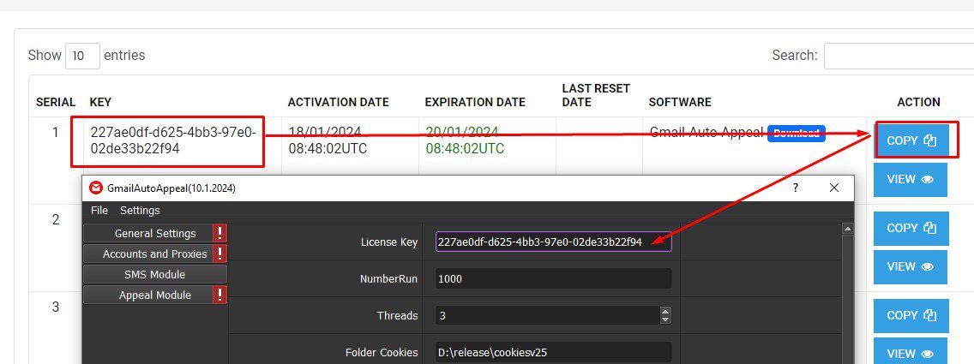
Task: Click the GmailAutoAppeal red envelope app icon
Action: pyautogui.click(x=96, y=188)
